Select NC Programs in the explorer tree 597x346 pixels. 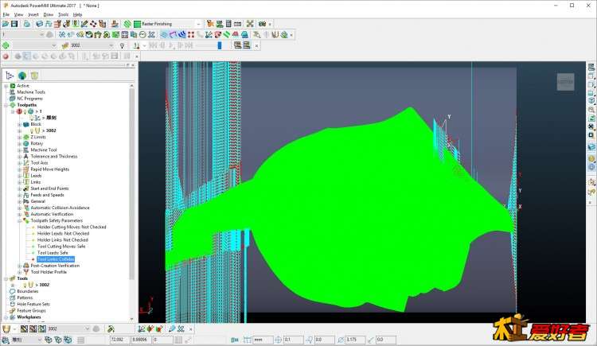coord(29,99)
